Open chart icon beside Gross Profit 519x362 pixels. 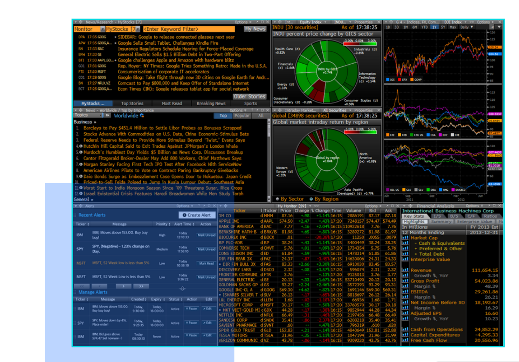[x=405, y=281]
